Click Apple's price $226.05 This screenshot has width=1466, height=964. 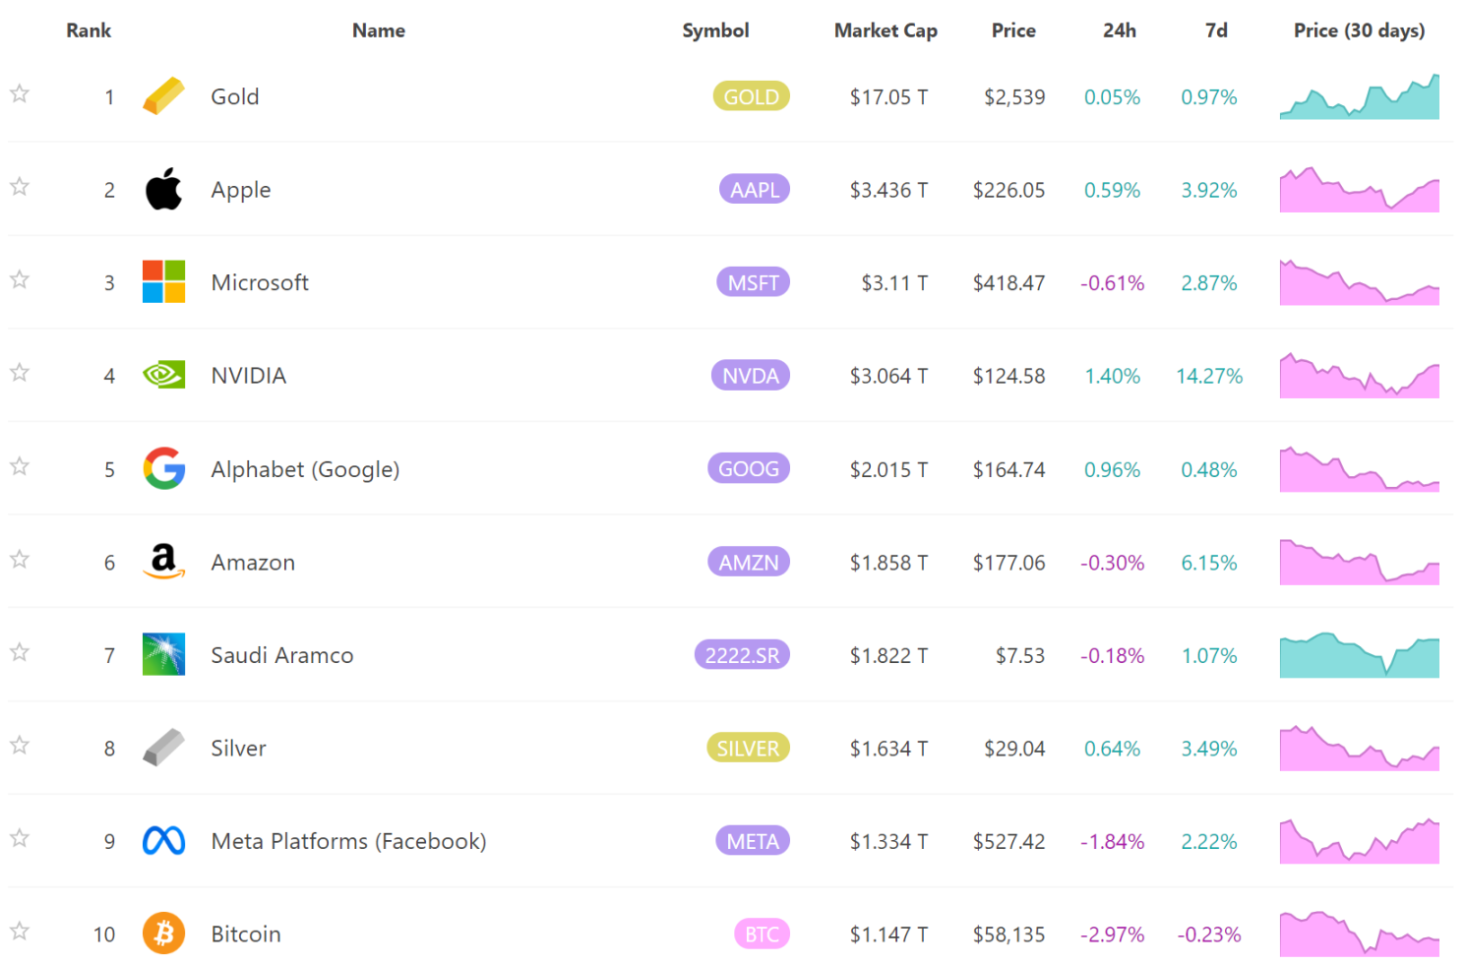click(x=1009, y=190)
